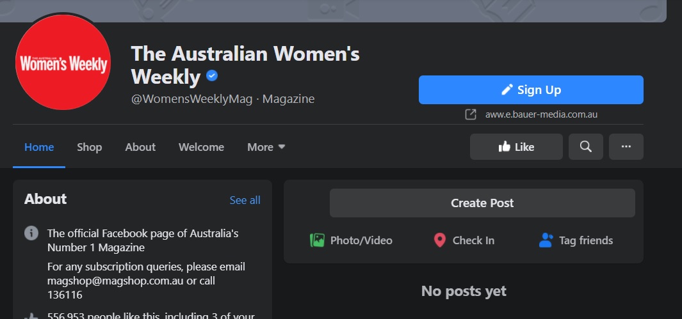
Task: Select the Welcome tab
Action: coord(201,147)
